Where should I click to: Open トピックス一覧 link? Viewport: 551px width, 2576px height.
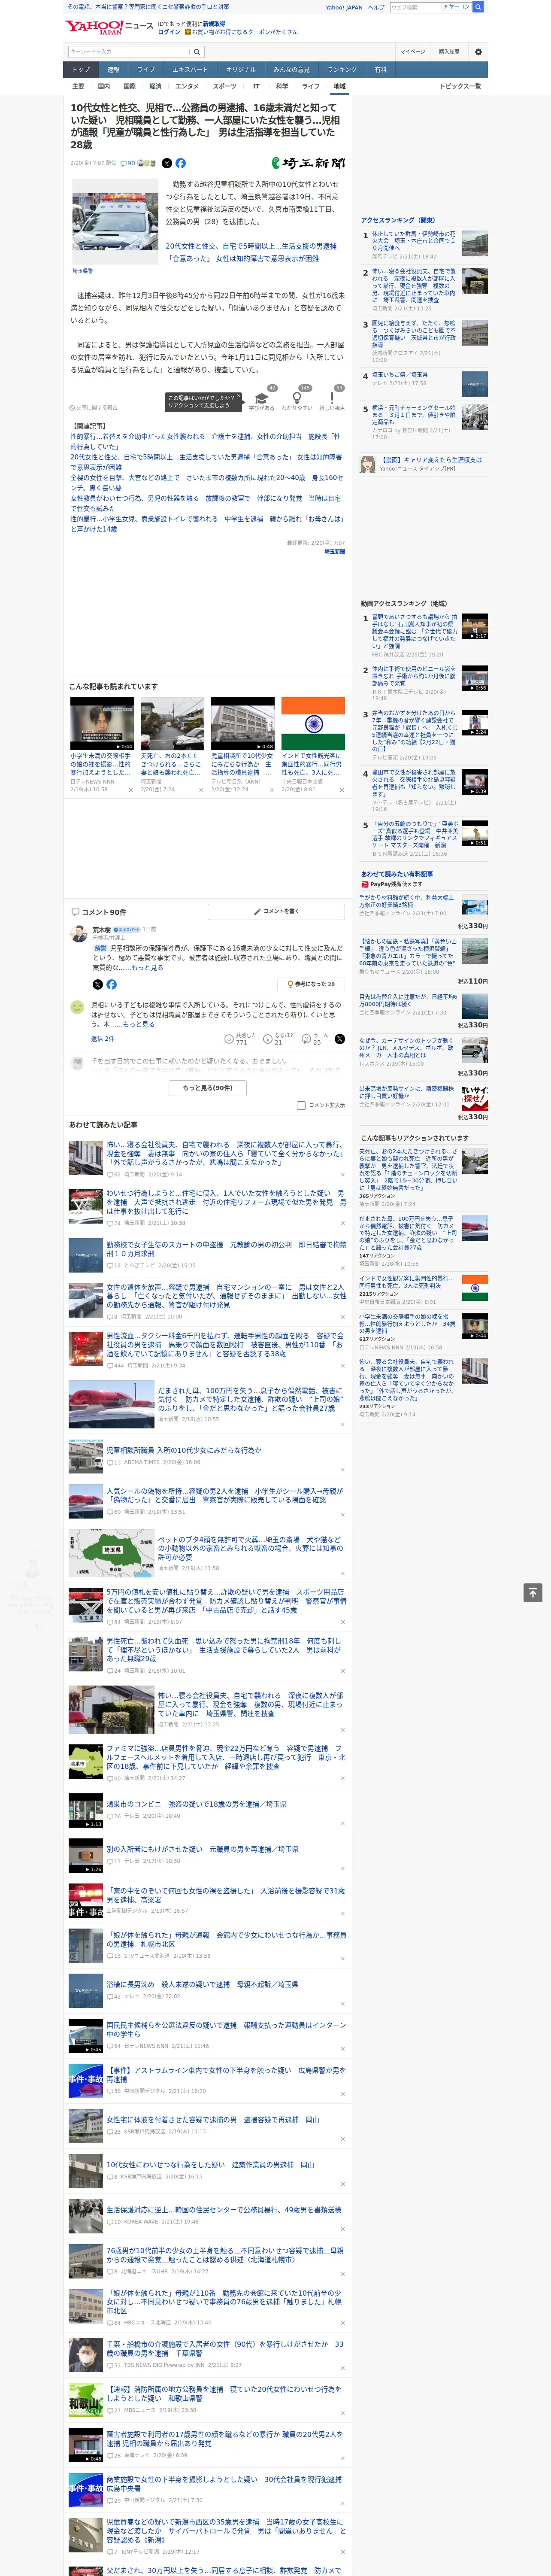[460, 86]
